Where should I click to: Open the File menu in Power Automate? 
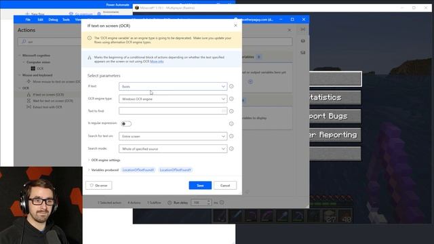pos(28,20)
